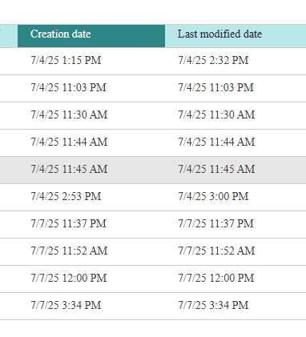Select row created 7/4/25 11:30 AM

point(153,115)
